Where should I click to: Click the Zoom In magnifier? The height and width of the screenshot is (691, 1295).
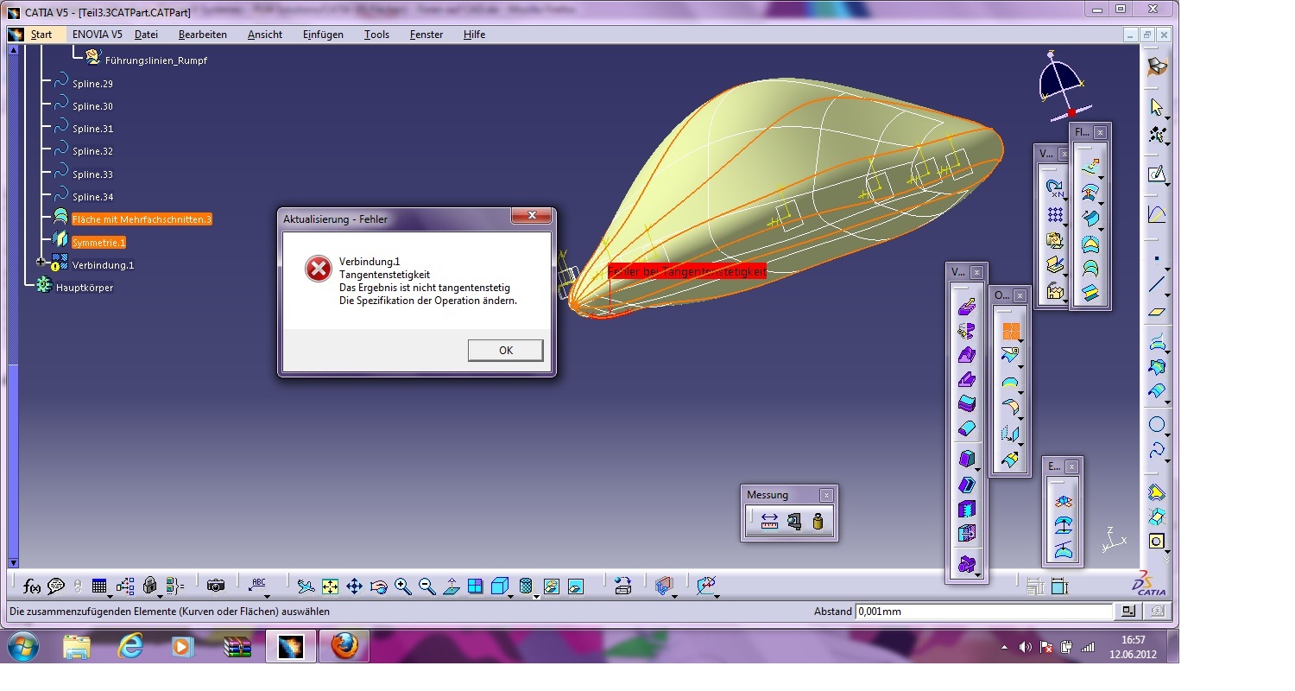(402, 586)
